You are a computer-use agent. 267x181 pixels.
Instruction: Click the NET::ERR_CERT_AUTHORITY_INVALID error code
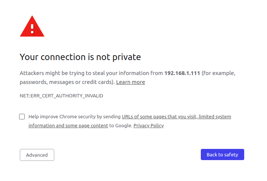[x=61, y=96]
